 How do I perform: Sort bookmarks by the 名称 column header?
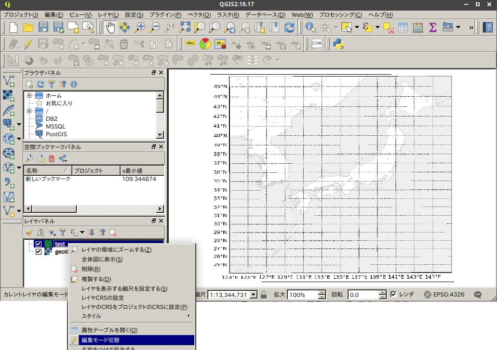[x=48, y=170]
